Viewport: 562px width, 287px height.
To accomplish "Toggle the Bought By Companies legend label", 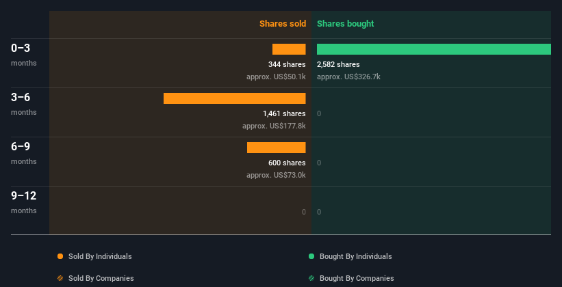I will [x=357, y=278].
